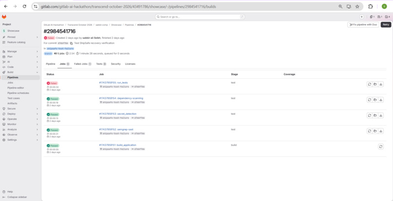Expand the Deploy sidebar section
393x201 pixels.
20,114
